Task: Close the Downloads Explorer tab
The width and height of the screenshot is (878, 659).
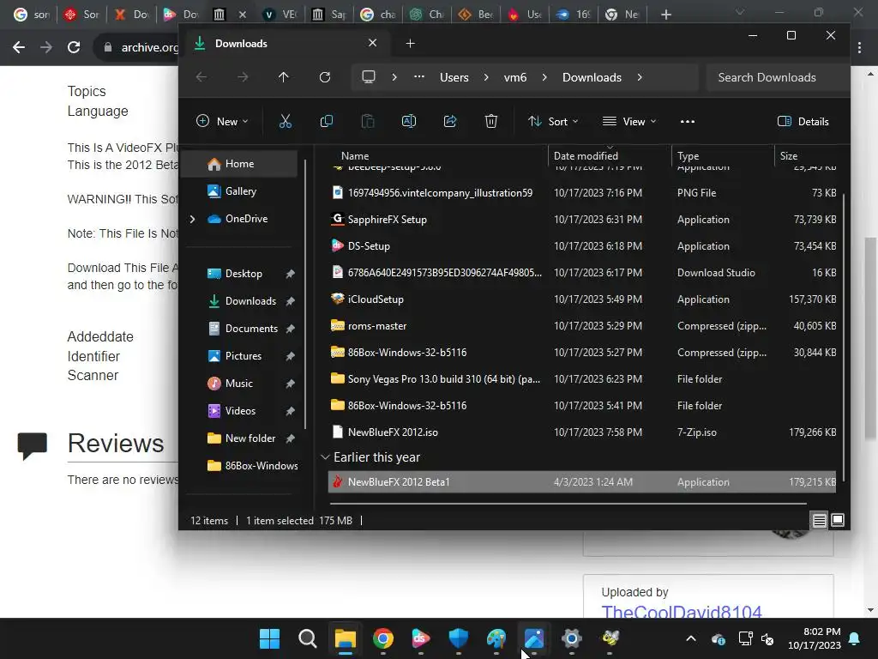Action: pos(372,43)
